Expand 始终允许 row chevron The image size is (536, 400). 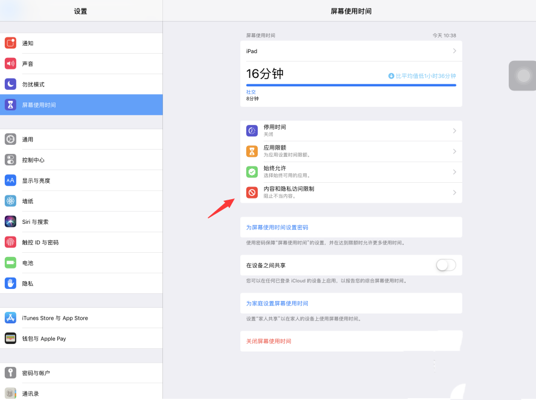pos(455,172)
